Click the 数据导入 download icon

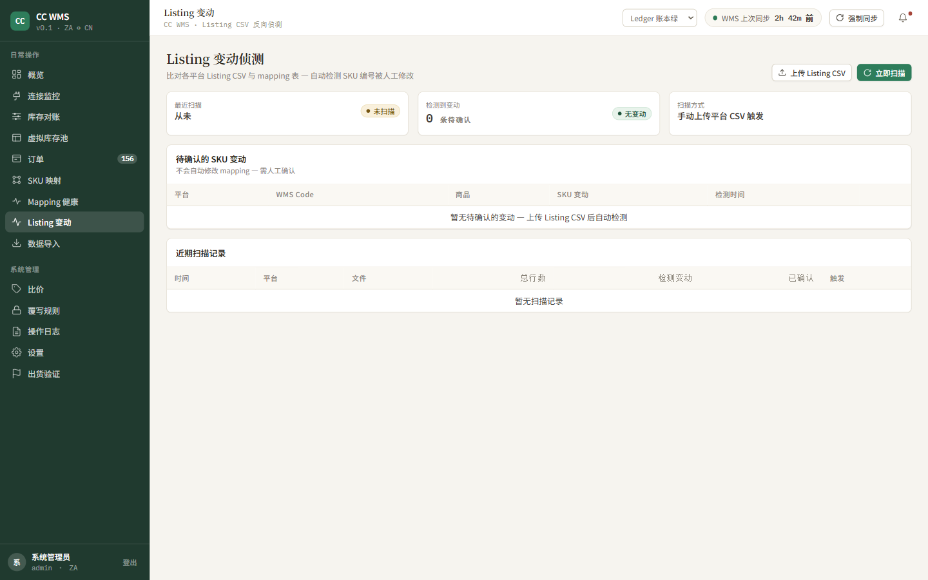pos(17,244)
